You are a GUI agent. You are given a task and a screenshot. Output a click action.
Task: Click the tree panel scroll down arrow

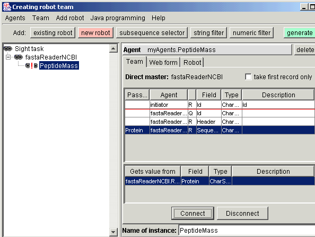click(x=113, y=232)
